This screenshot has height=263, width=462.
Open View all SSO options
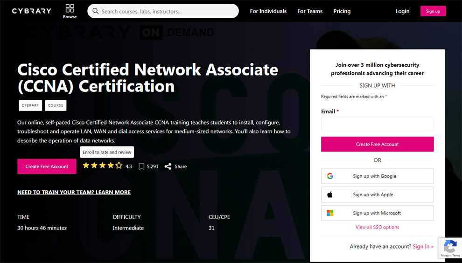378,227
